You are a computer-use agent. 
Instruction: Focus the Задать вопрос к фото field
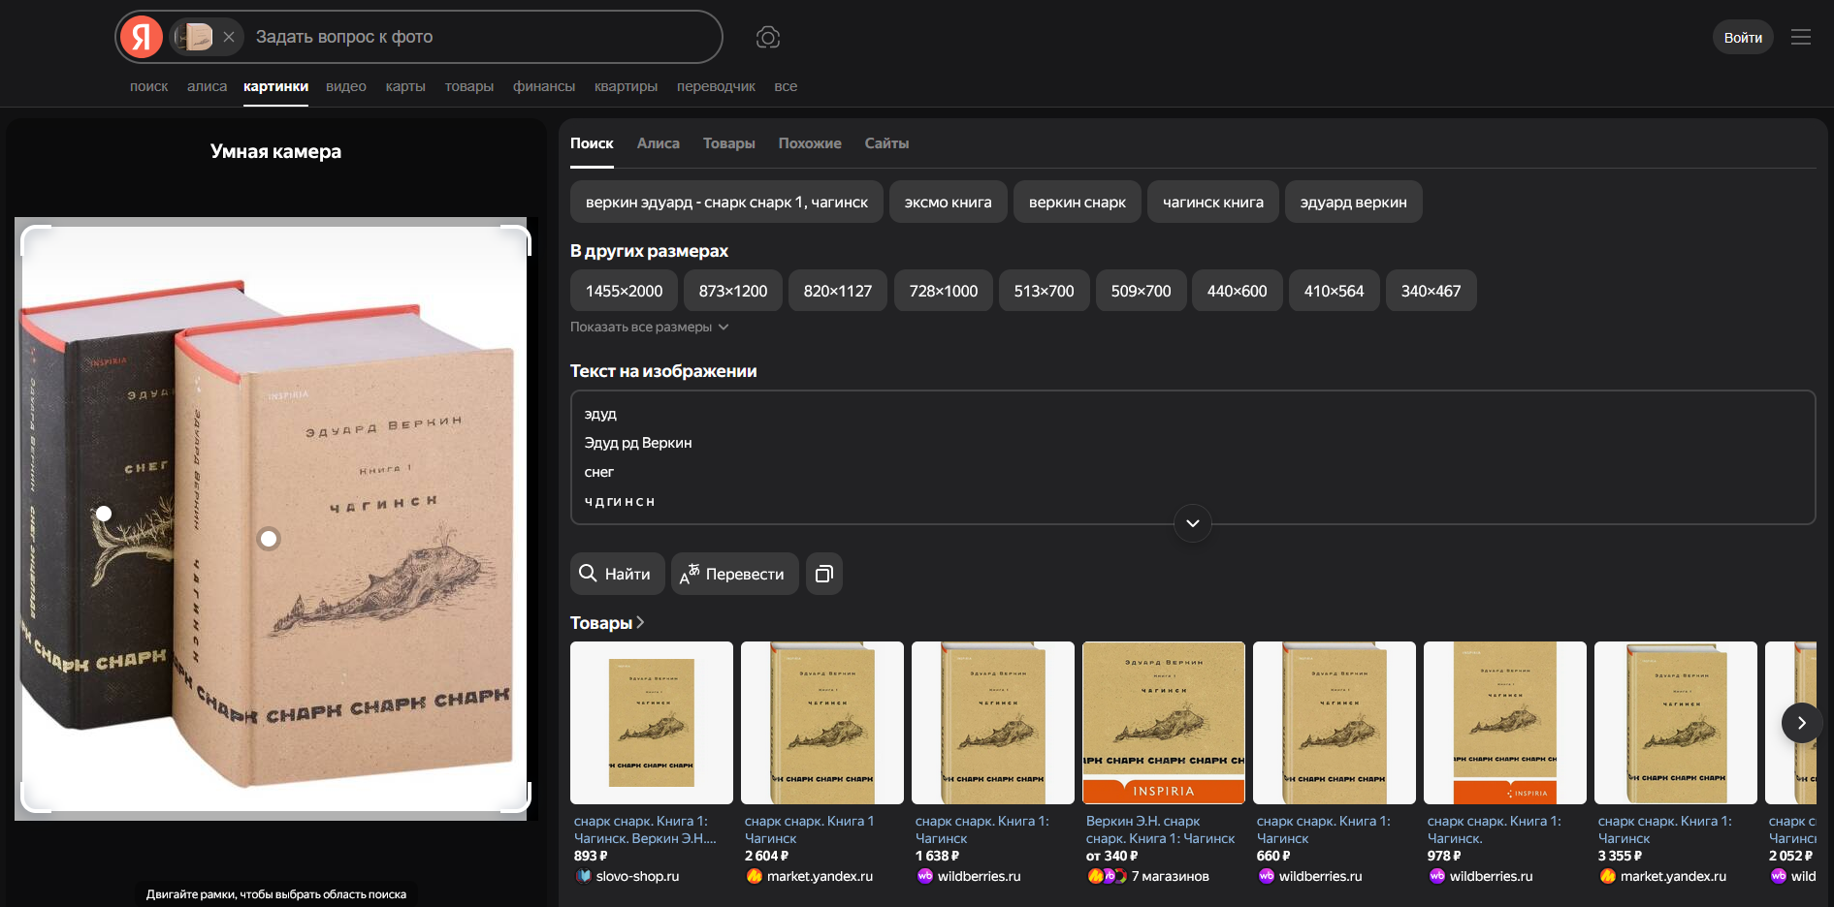[485, 37]
